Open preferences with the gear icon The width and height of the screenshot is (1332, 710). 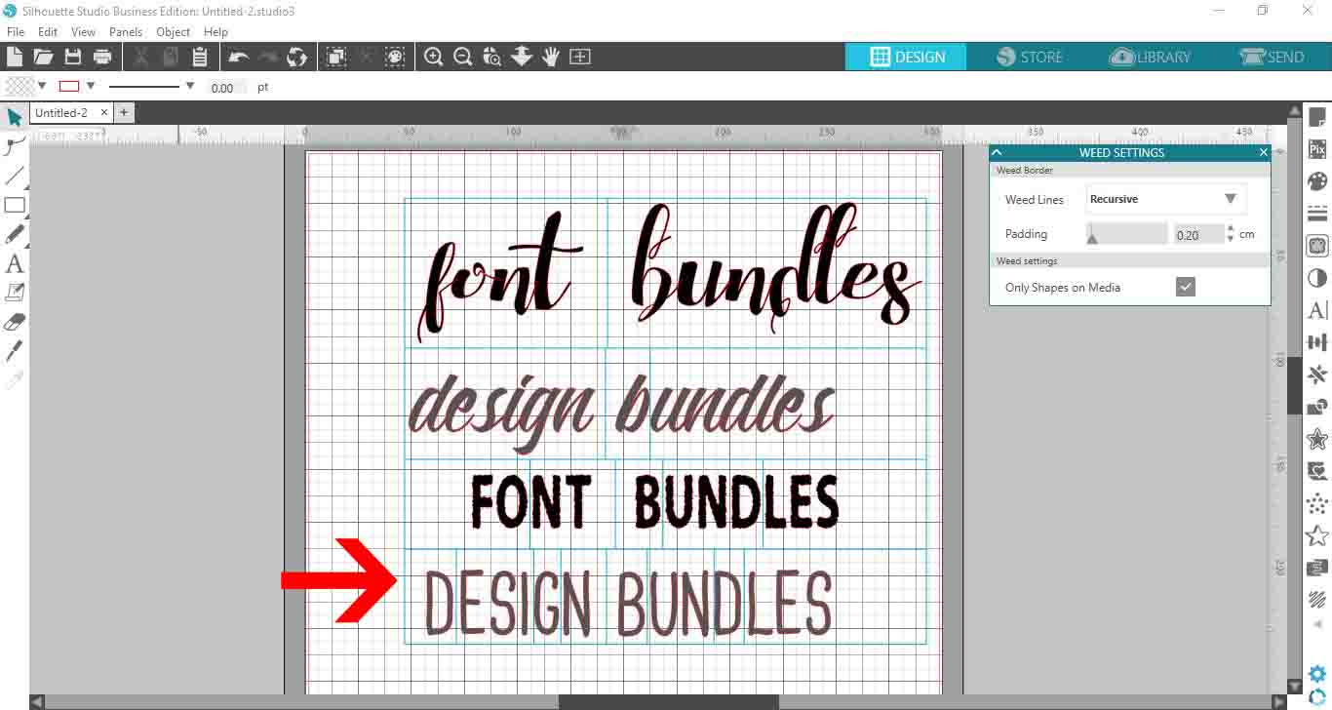pos(1317,674)
